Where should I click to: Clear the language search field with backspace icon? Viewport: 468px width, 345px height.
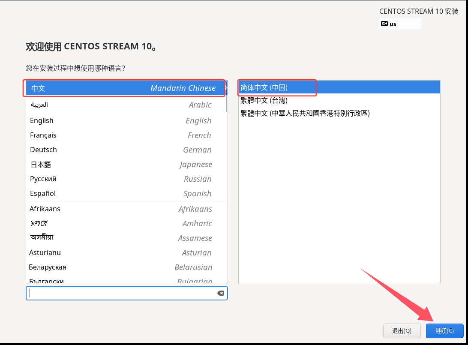pyautogui.click(x=221, y=293)
